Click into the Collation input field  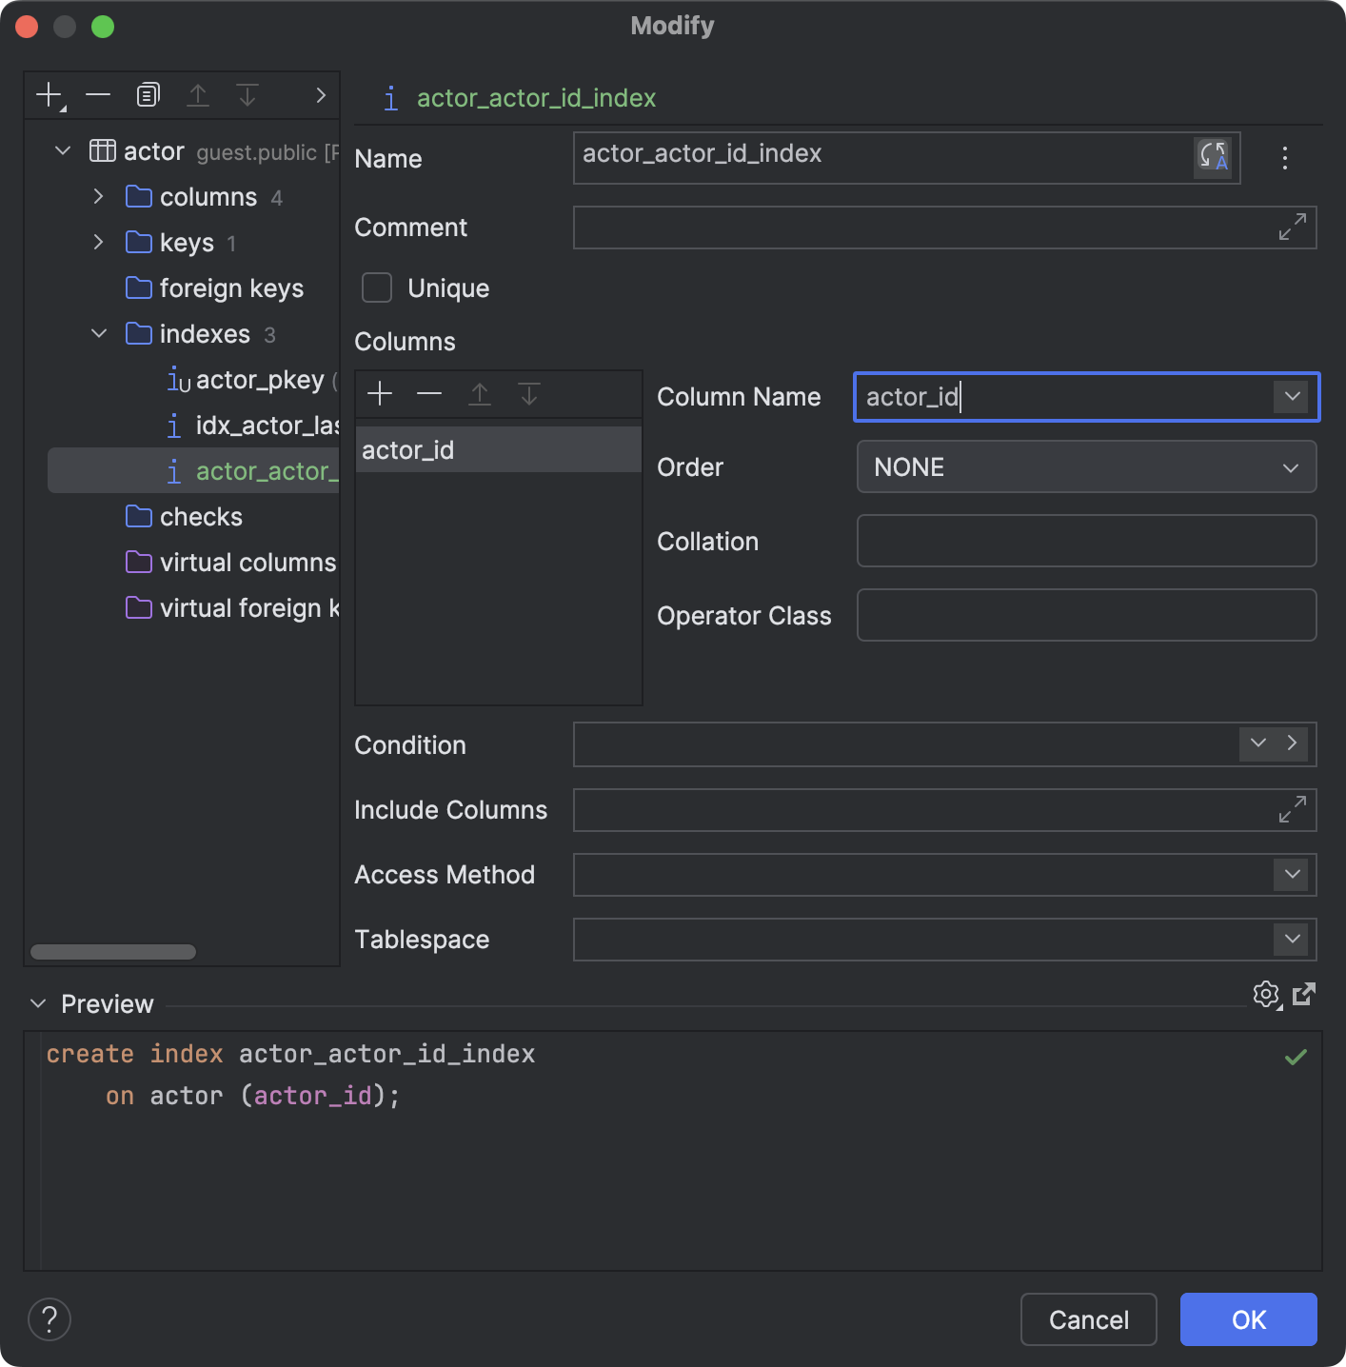(x=1085, y=541)
